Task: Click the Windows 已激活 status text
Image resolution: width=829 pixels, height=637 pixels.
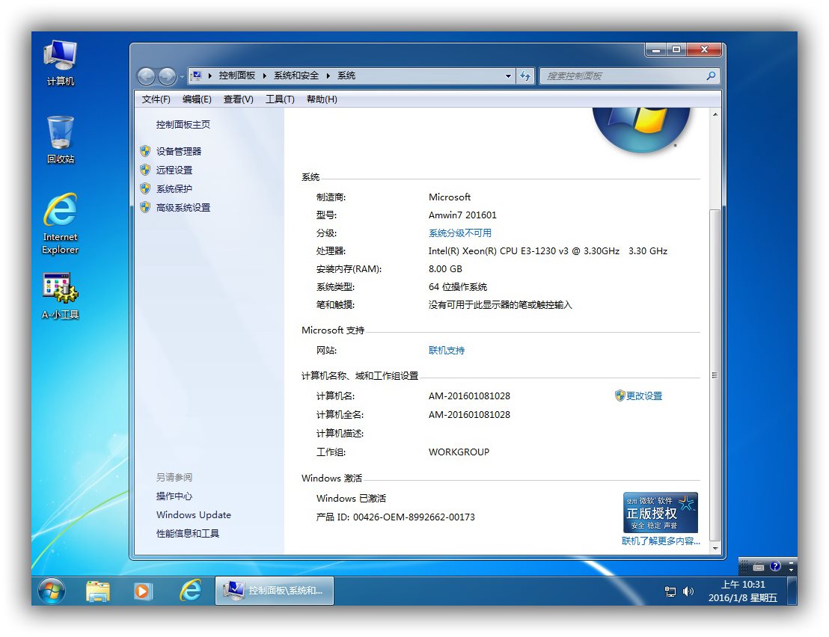Action: [x=351, y=498]
